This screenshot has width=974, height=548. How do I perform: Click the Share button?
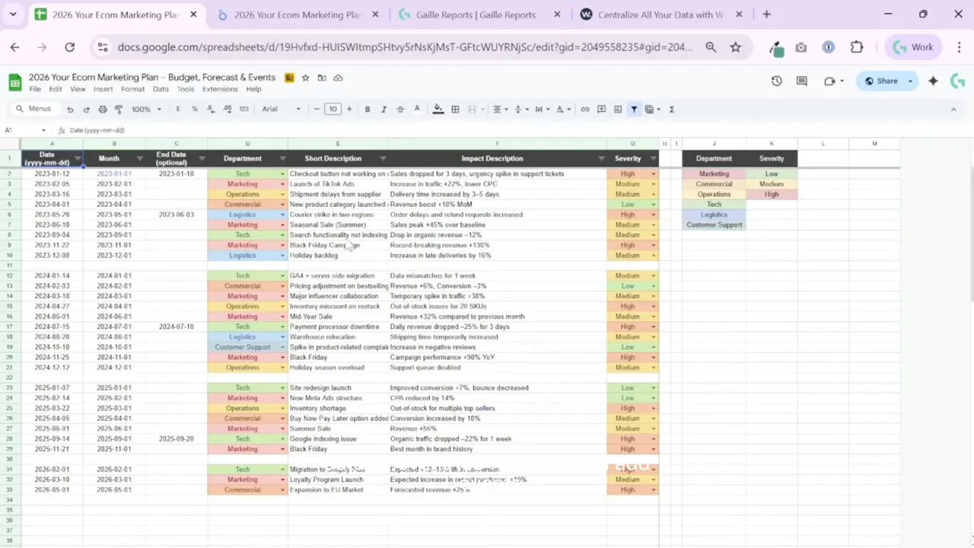click(886, 81)
